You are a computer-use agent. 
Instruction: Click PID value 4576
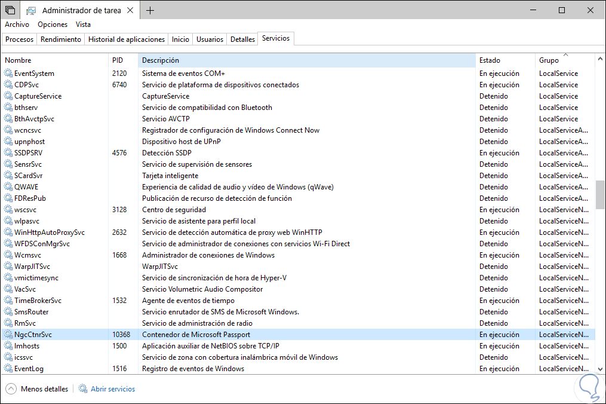tap(119, 153)
